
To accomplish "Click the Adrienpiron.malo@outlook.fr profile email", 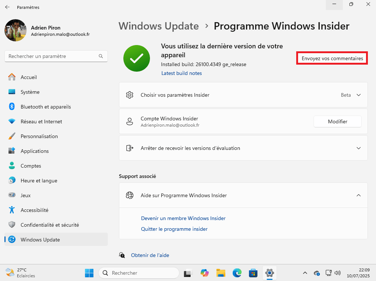I will click(x=60, y=34).
